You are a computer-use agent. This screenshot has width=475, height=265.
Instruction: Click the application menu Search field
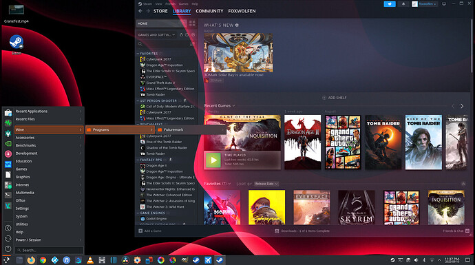pyautogui.click(x=49, y=250)
